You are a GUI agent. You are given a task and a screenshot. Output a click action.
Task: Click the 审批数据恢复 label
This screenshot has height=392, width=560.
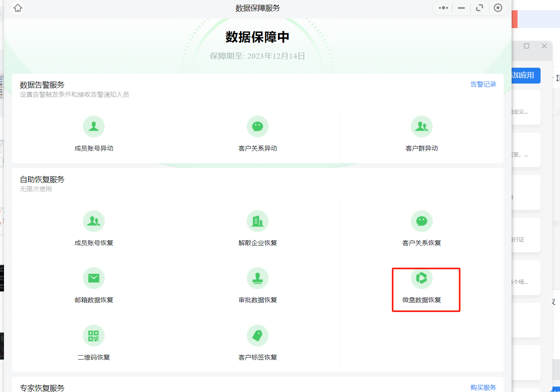pyautogui.click(x=258, y=300)
